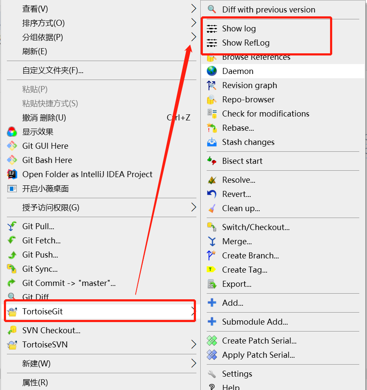Image resolution: width=367 pixels, height=390 pixels.
Task: Click the Repo-browser icon
Action: [x=212, y=99]
